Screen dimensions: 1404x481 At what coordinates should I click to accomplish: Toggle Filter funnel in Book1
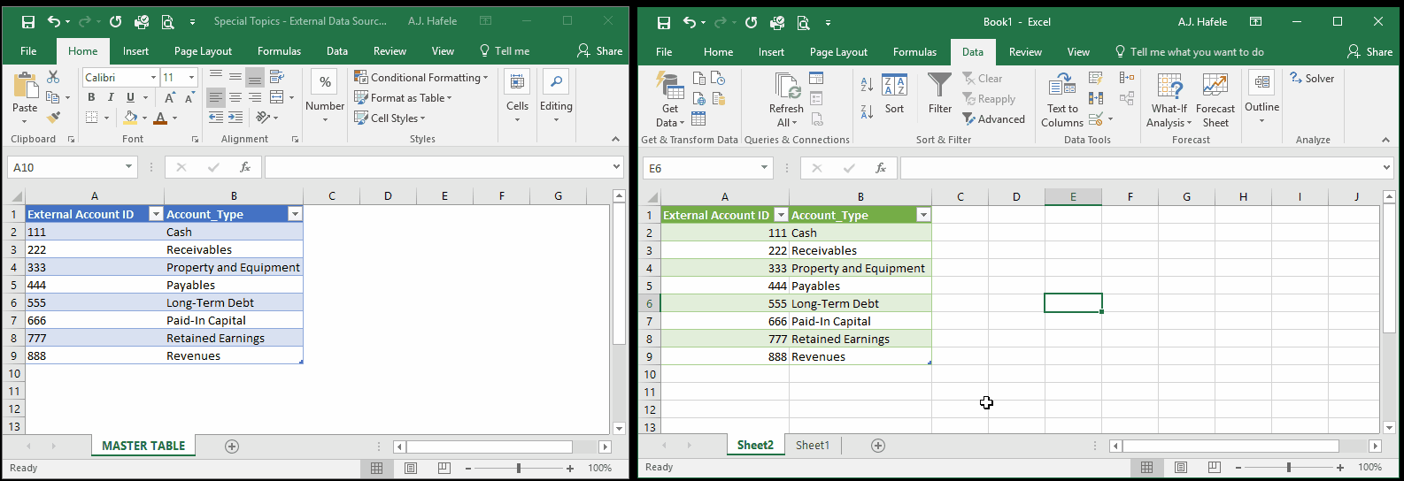coord(940,95)
